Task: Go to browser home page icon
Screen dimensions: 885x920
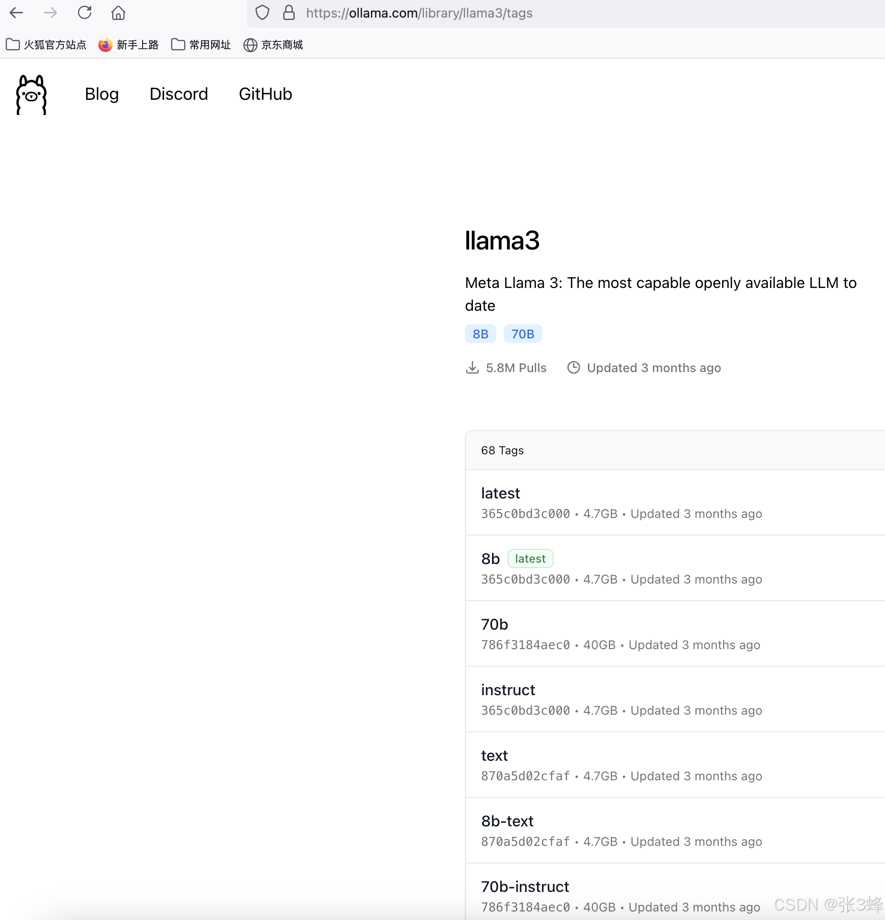Action: 118,13
